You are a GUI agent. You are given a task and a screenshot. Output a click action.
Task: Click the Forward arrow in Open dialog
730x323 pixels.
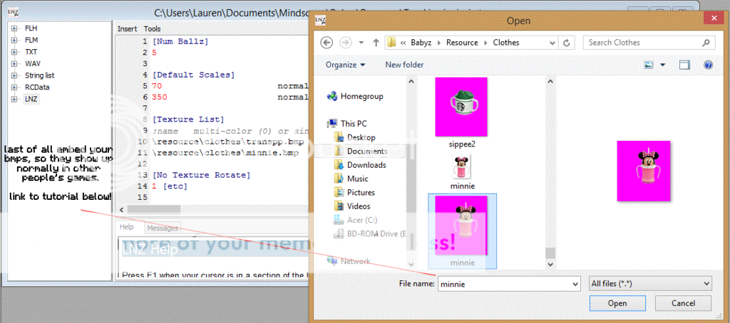pyautogui.click(x=346, y=42)
